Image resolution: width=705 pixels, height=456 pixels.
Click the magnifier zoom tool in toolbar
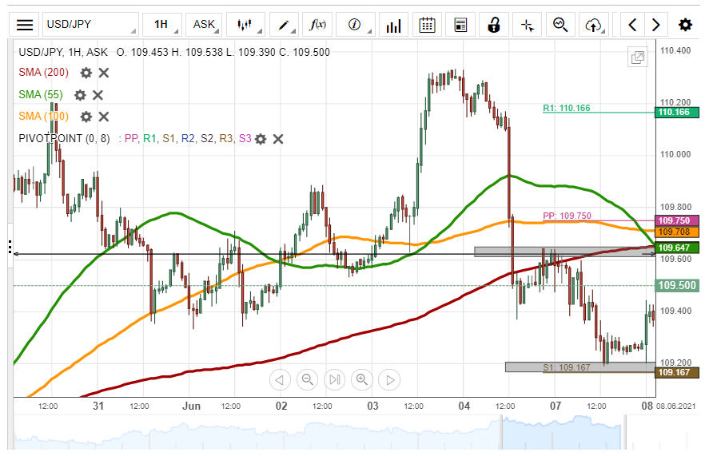point(560,25)
